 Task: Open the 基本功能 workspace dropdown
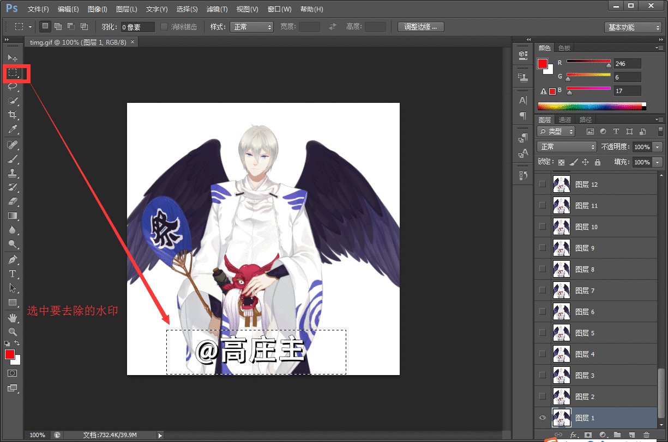[633, 27]
